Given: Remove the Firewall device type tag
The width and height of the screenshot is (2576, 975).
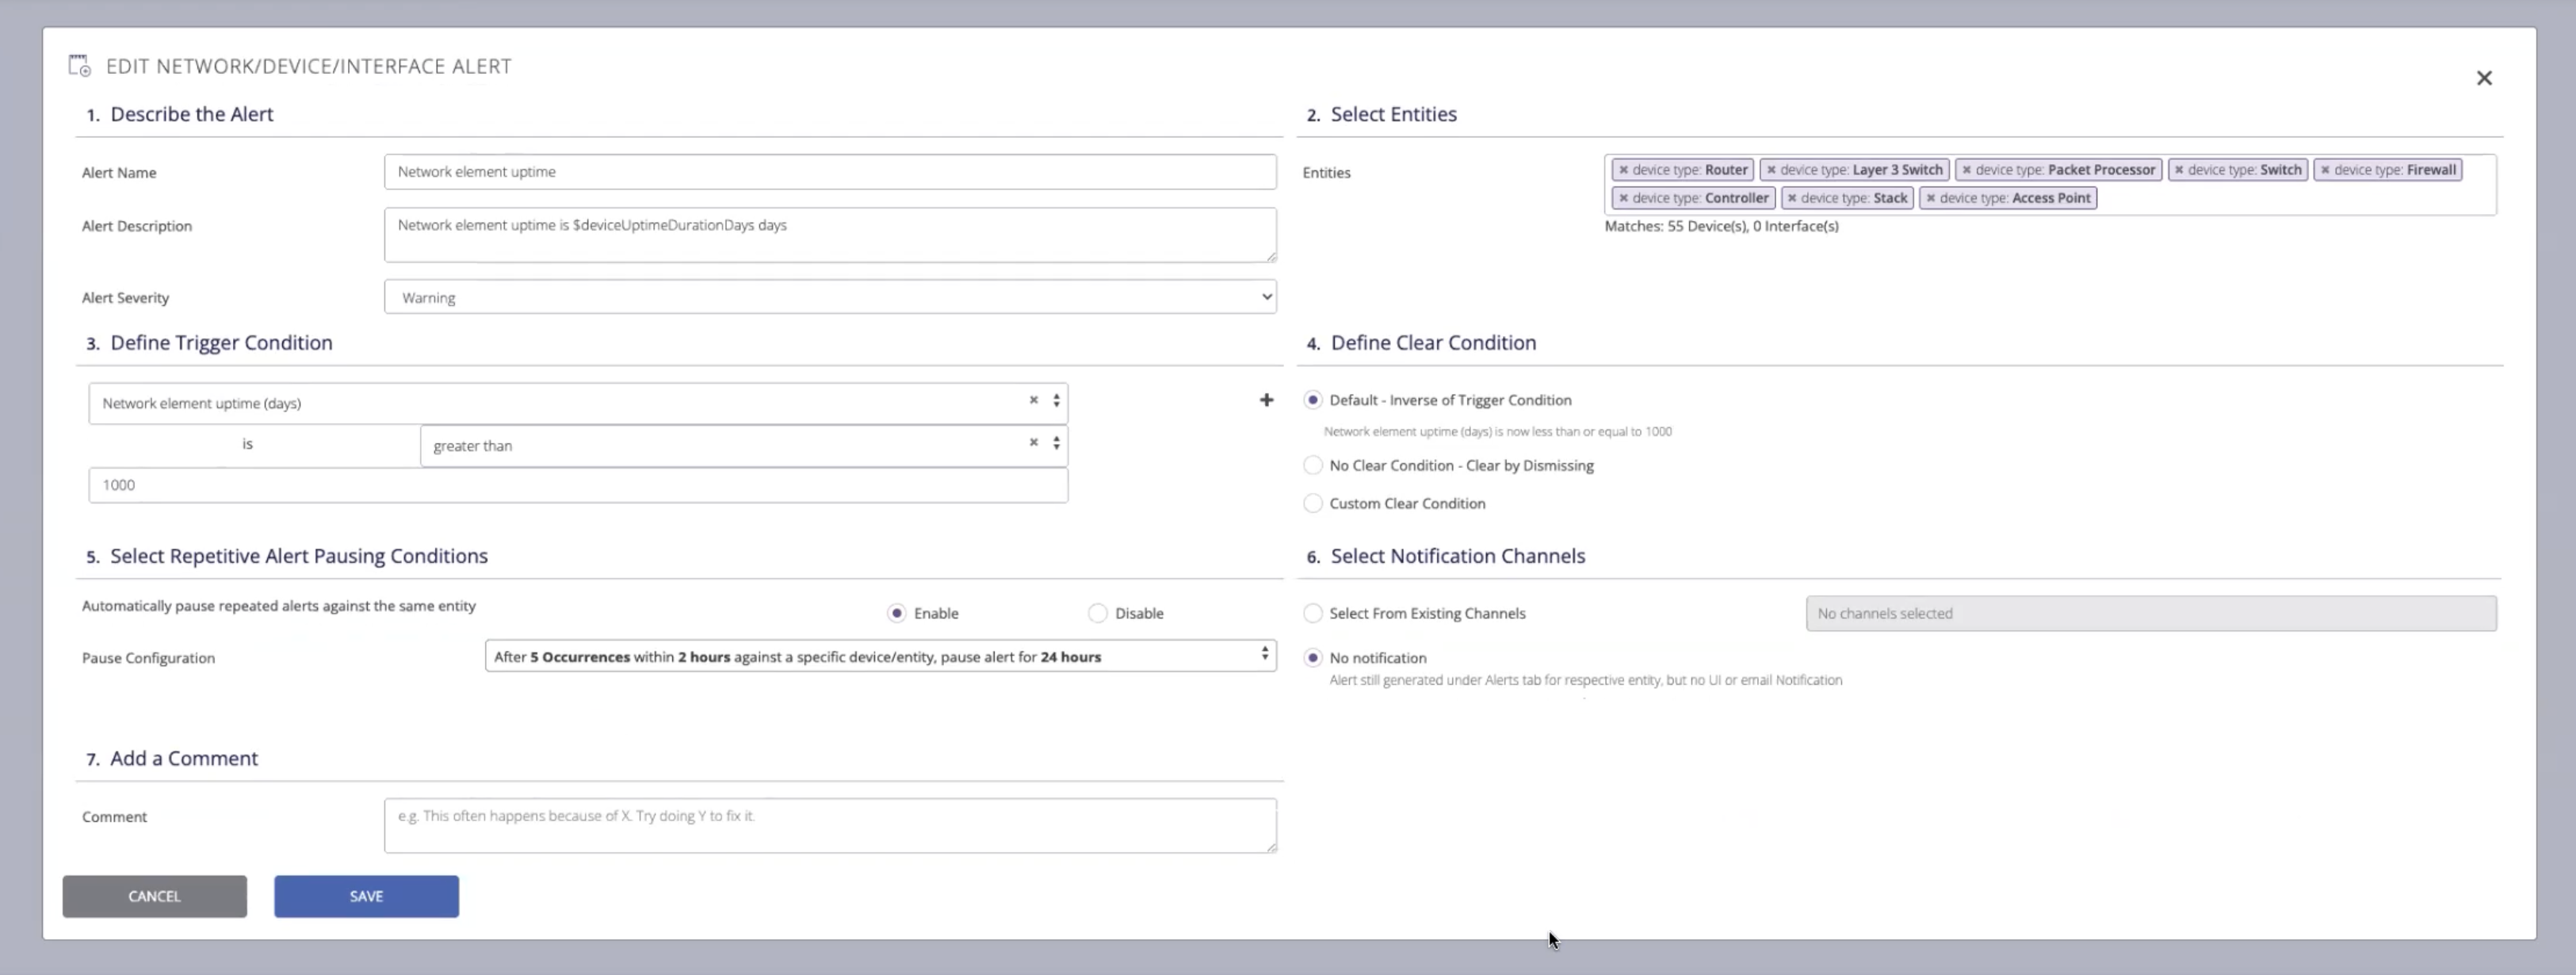Looking at the screenshot, I should tap(2325, 170).
